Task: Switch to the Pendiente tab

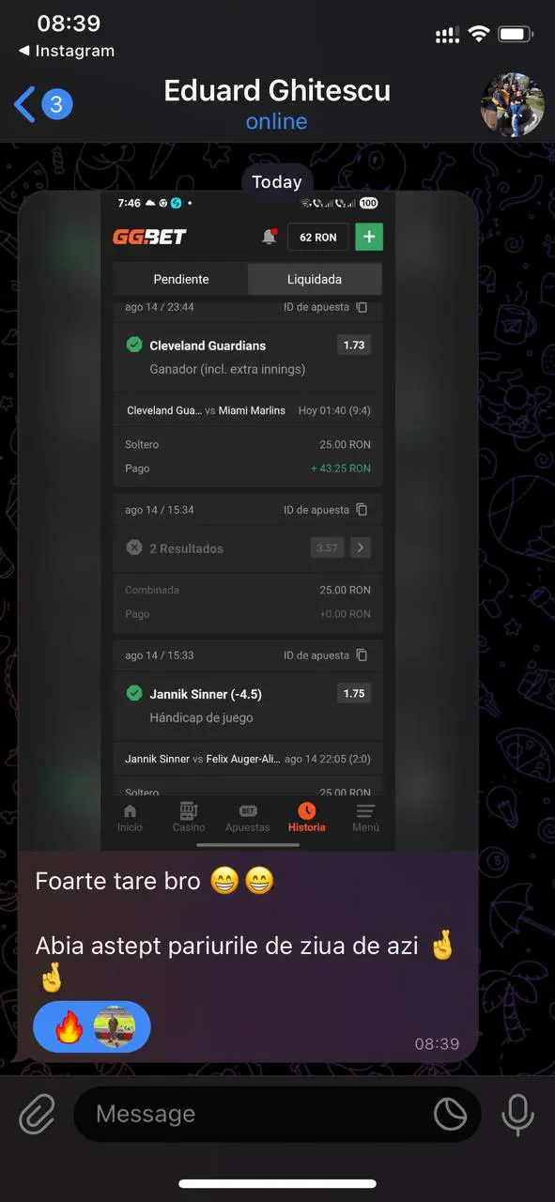Action: tap(181, 279)
